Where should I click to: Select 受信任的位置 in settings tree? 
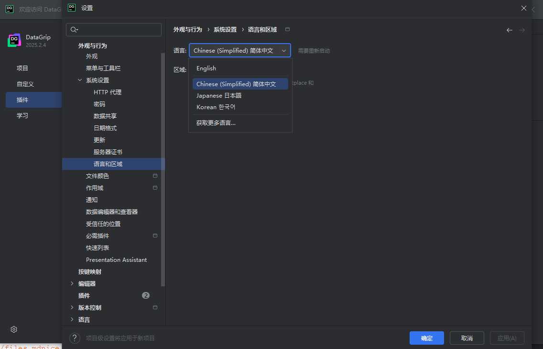tap(103, 224)
